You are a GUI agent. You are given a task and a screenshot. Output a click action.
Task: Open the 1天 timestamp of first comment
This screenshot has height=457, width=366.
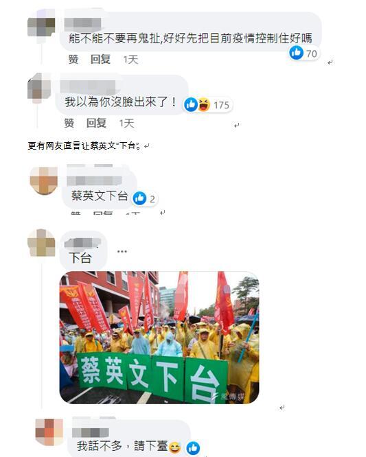point(130,60)
